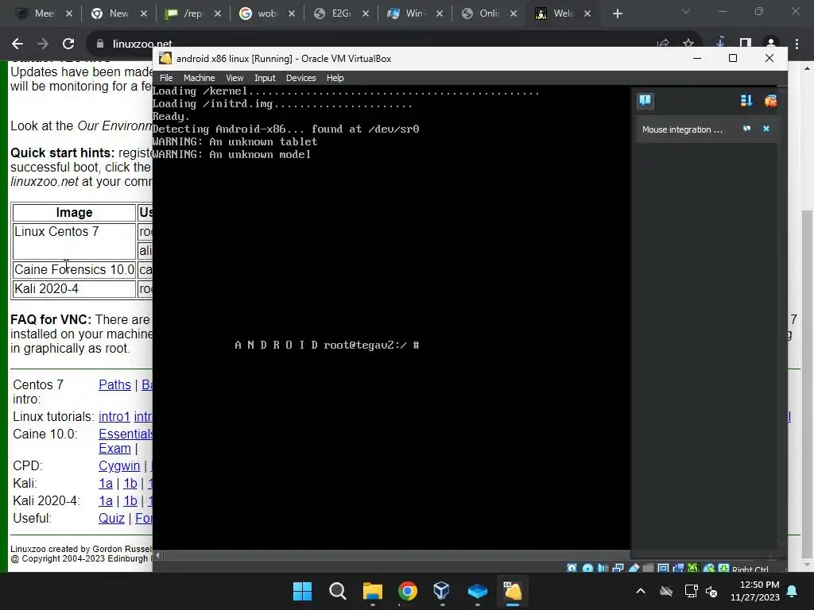Screen dimensions: 814x610
Task: Open a new Chrome tab with plus button
Action: [617, 14]
